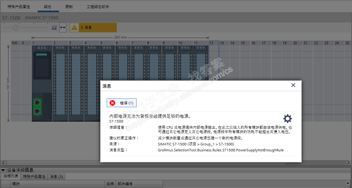Open the 工程组态软件 tab
This screenshot has width=352, height=188.
98,7
